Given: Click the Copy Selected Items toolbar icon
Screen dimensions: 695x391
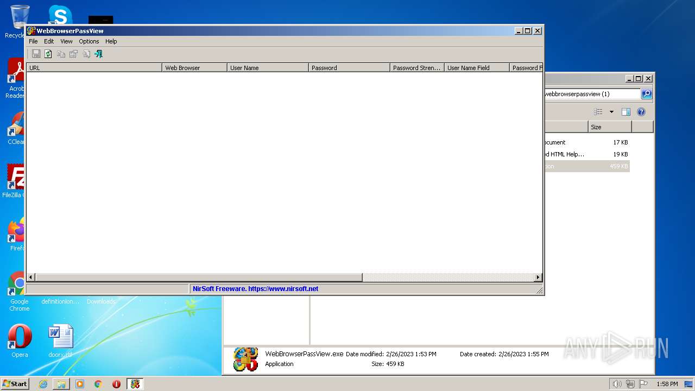Looking at the screenshot, I should pyautogui.click(x=61, y=54).
